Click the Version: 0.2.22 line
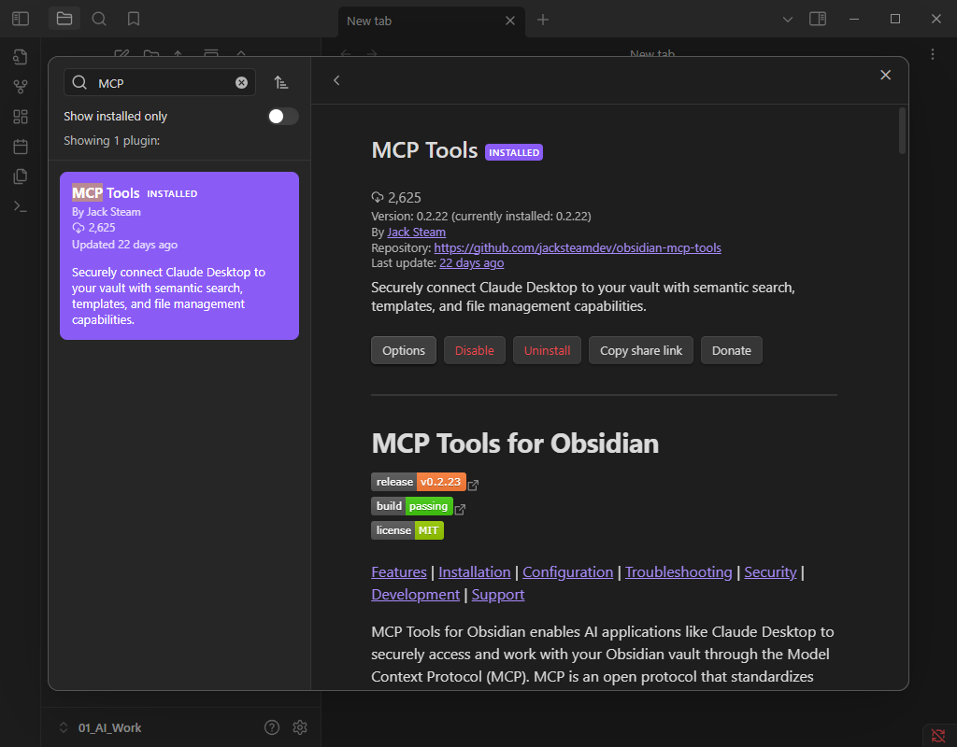The image size is (957, 747). tap(481, 217)
